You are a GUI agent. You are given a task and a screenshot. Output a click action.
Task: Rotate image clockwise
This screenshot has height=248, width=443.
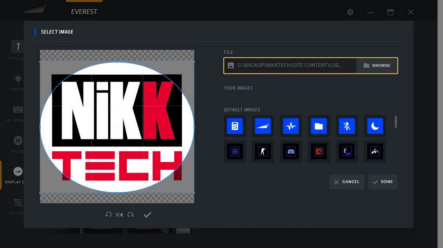pyautogui.click(x=130, y=214)
